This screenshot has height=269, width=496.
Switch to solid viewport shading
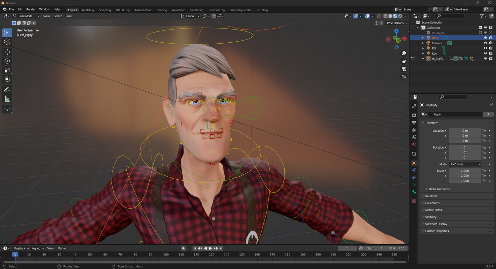pyautogui.click(x=390, y=16)
